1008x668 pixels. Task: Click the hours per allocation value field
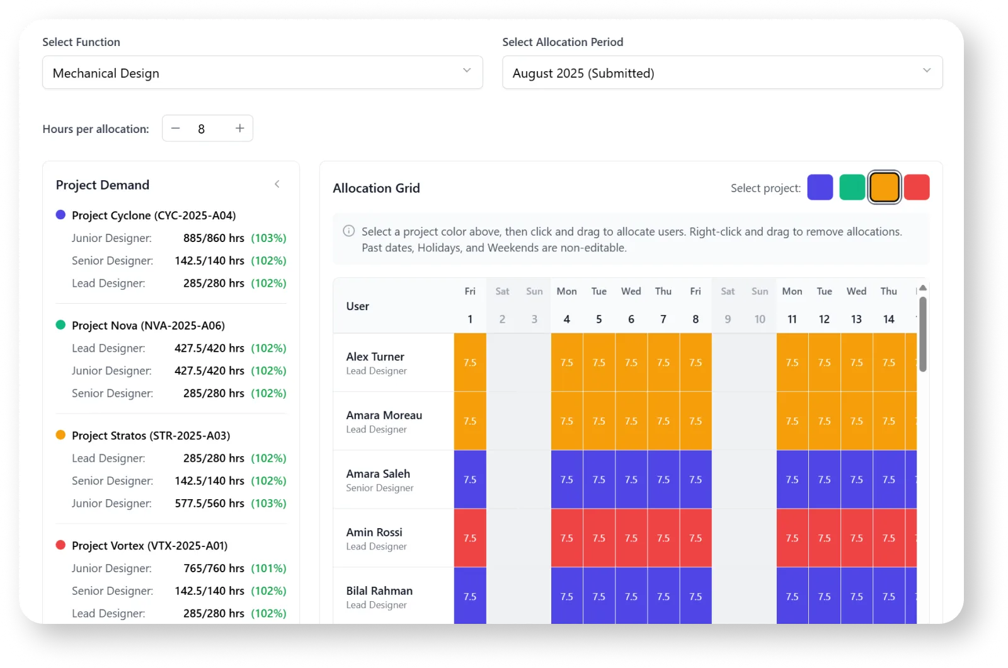(x=201, y=128)
